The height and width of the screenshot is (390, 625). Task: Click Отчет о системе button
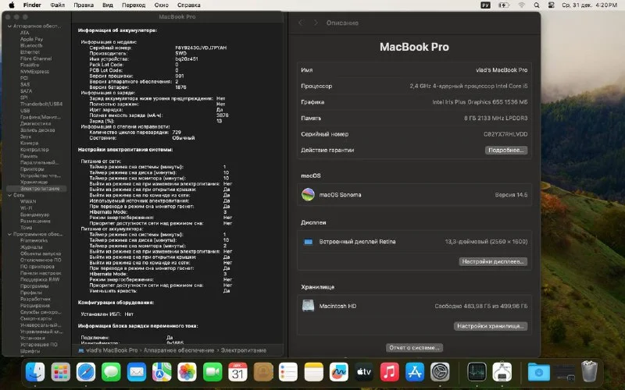coord(414,348)
